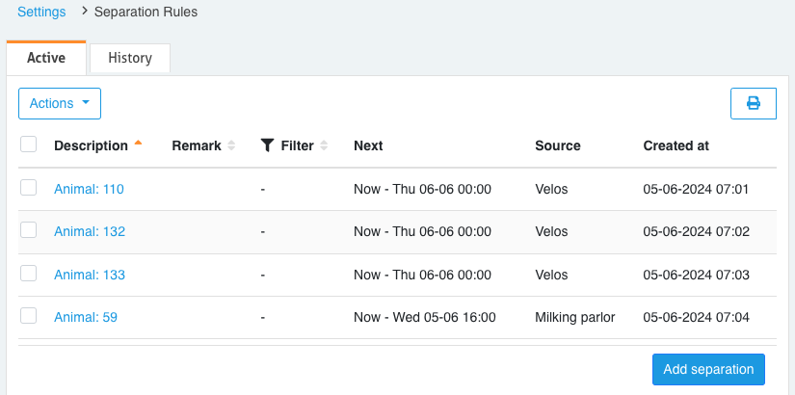Toggle the select-all header checkbox
This screenshot has width=795, height=395.
click(x=28, y=145)
